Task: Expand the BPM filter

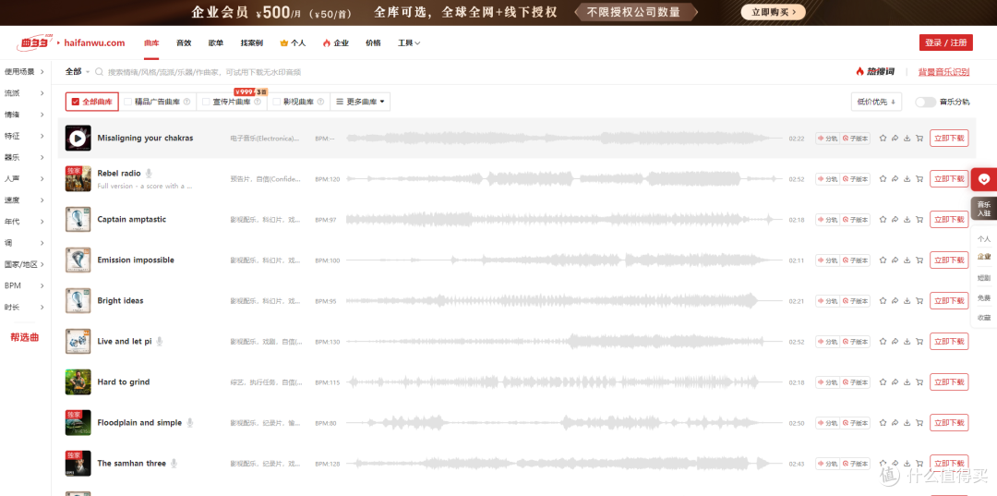Action: pos(24,285)
